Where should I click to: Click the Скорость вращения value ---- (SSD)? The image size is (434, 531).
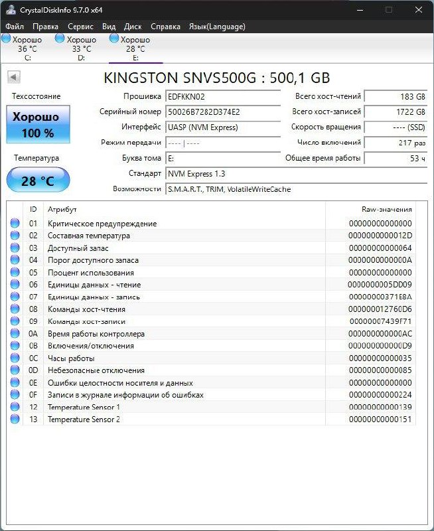[396, 127]
